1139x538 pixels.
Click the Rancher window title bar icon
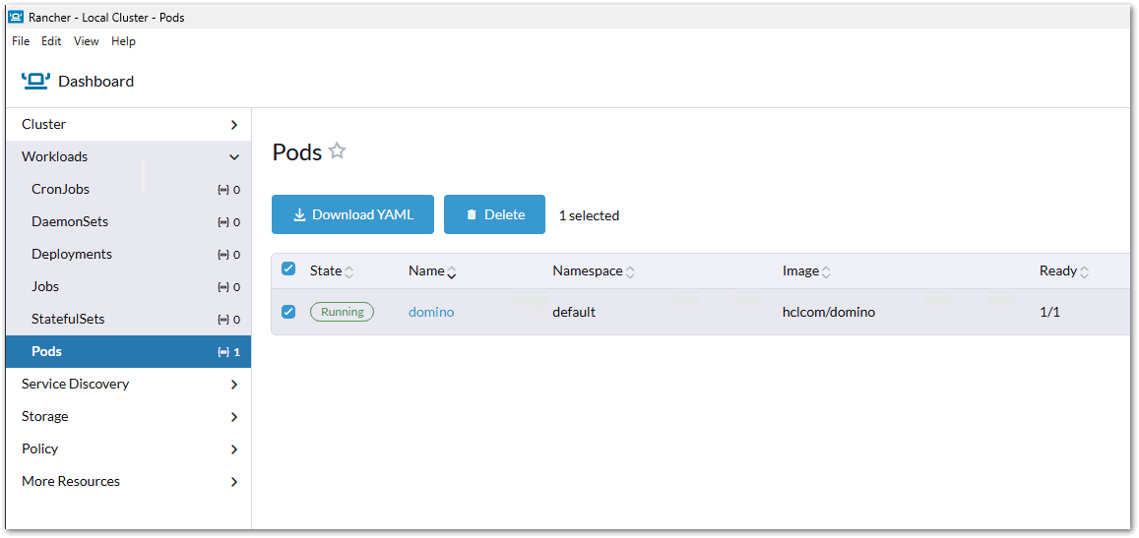pos(15,17)
